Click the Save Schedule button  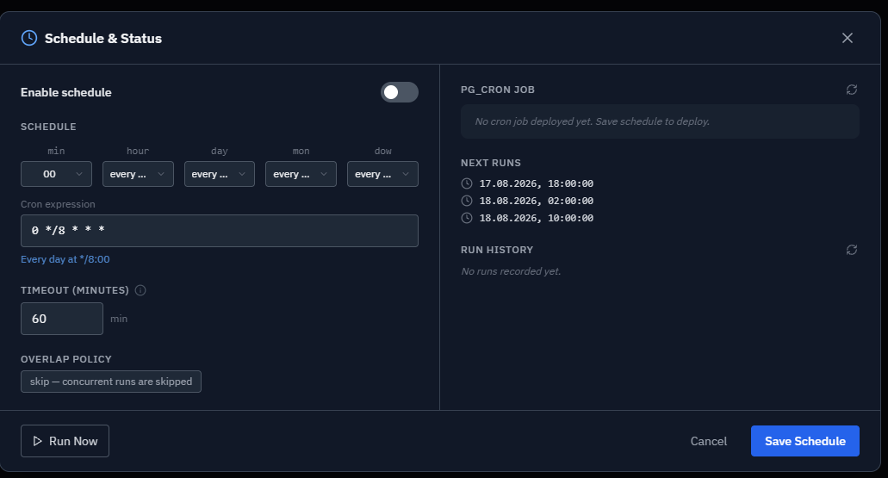(x=804, y=441)
